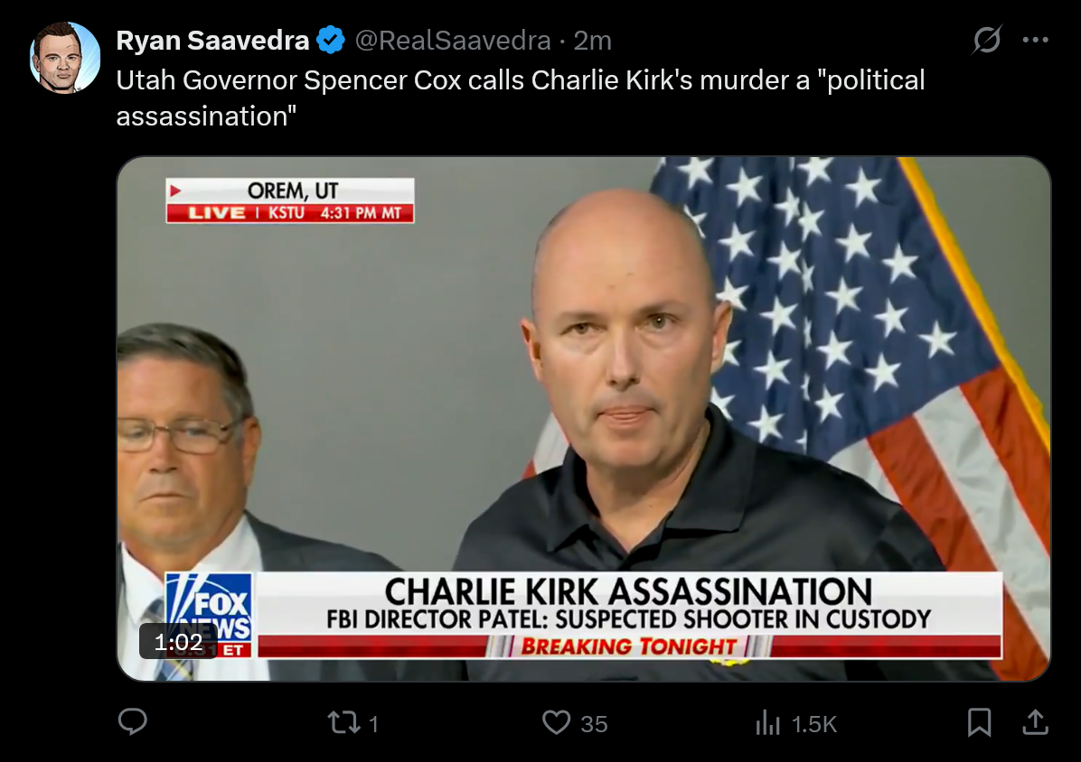
Task: Click the 1:02 video duration badge
Action: (x=179, y=642)
